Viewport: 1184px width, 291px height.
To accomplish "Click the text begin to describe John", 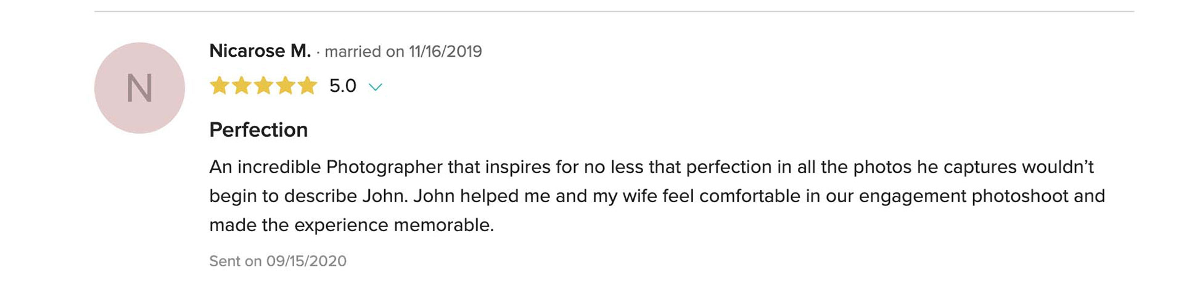I will [x=308, y=196].
